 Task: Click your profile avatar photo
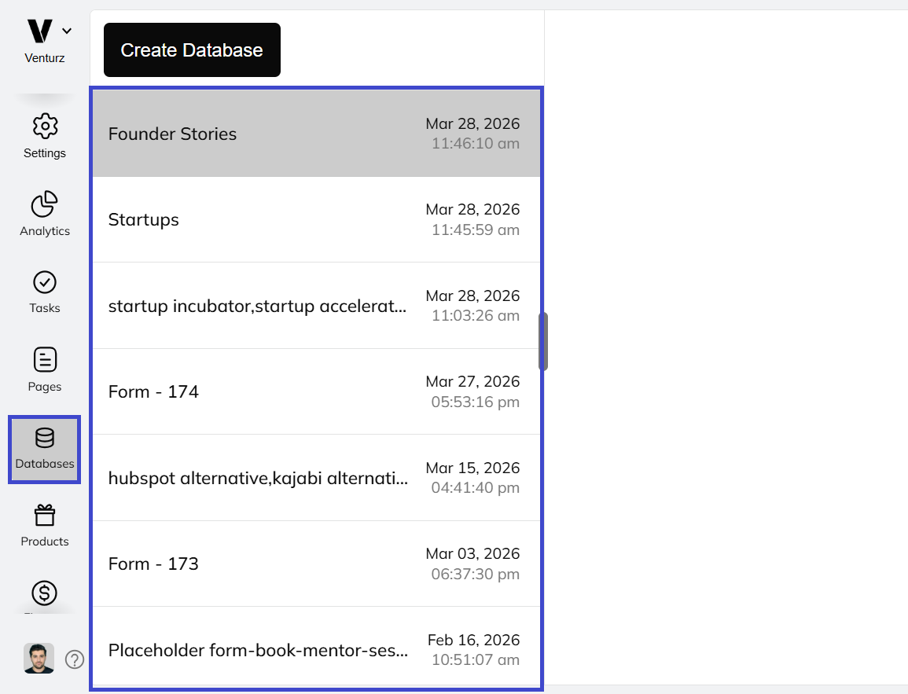(x=39, y=658)
